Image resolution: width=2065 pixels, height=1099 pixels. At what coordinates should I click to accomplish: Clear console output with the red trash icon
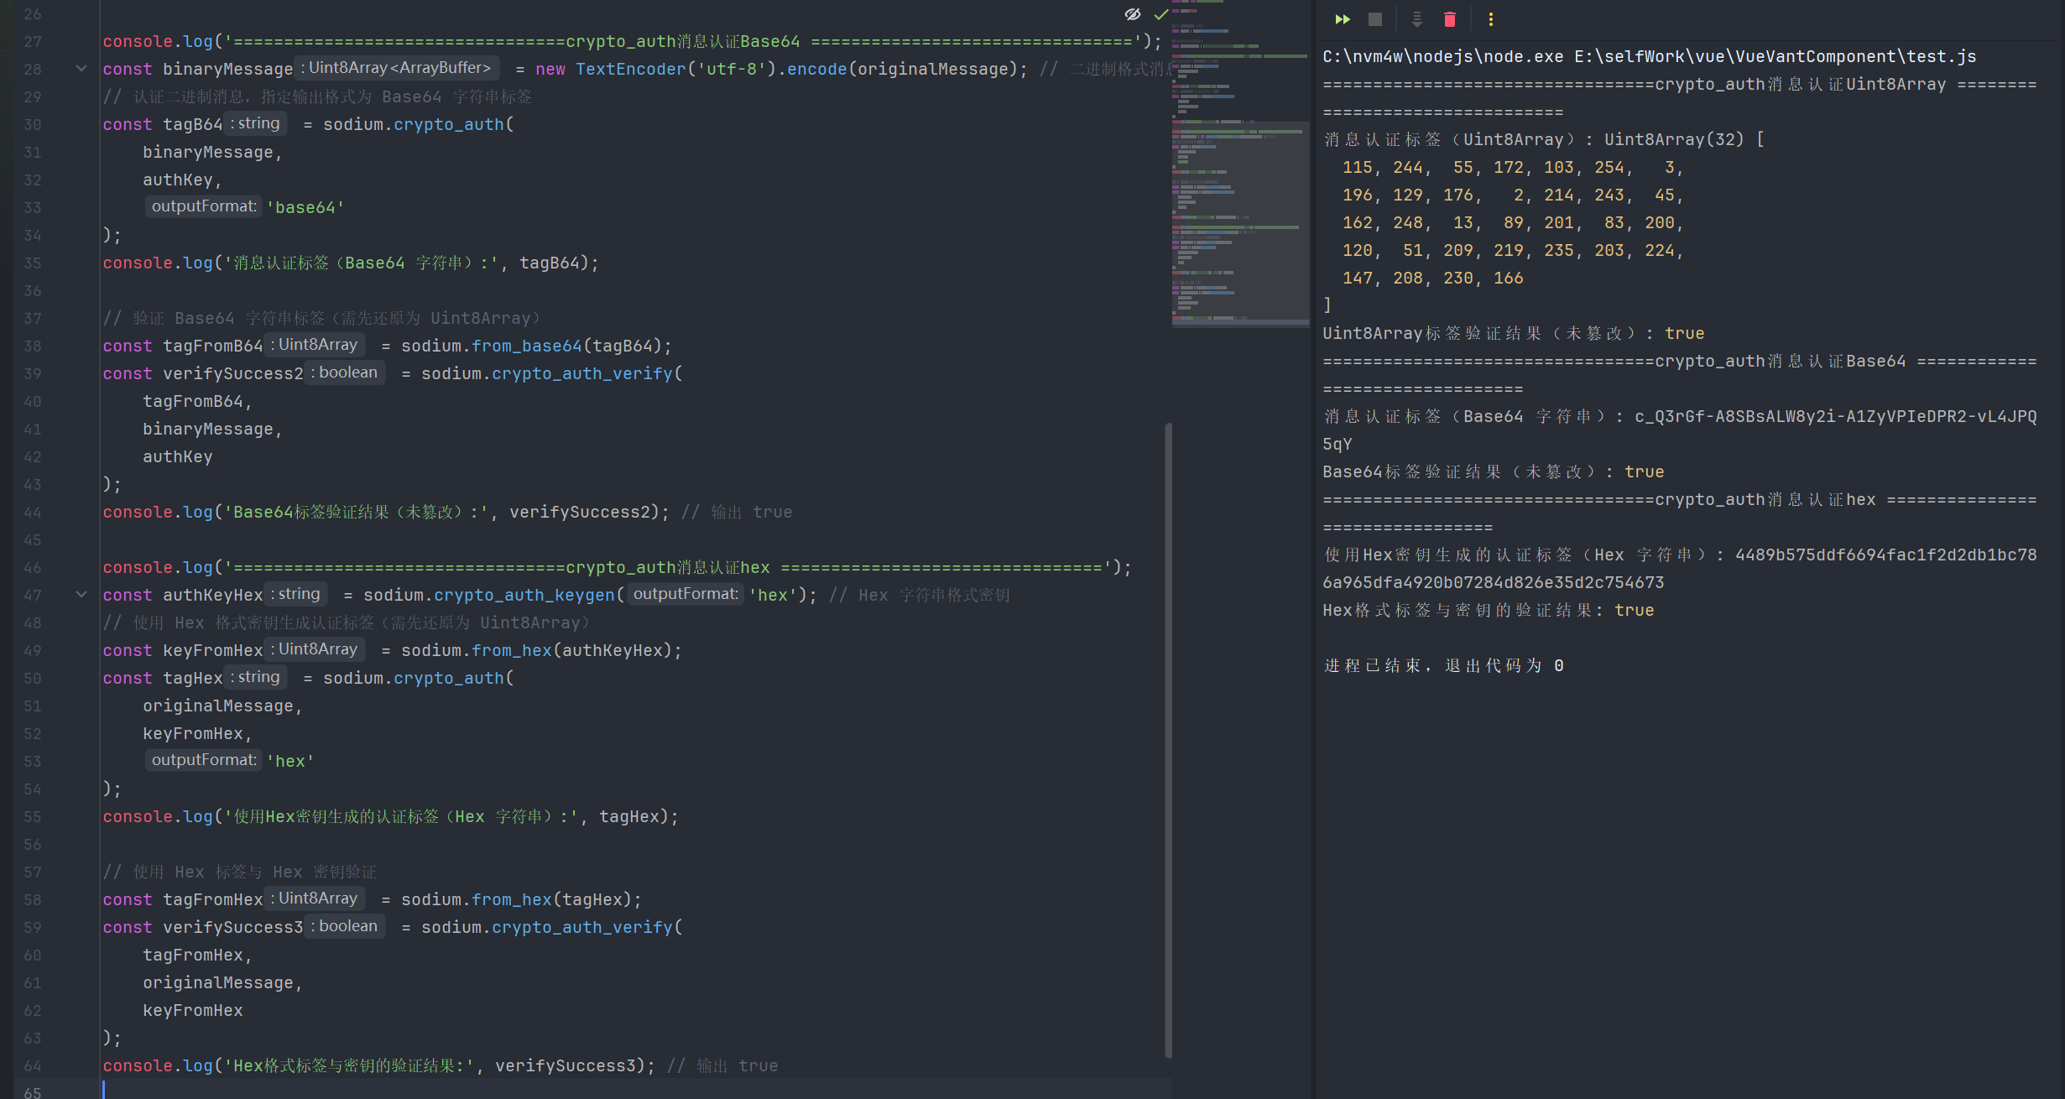tap(1449, 19)
